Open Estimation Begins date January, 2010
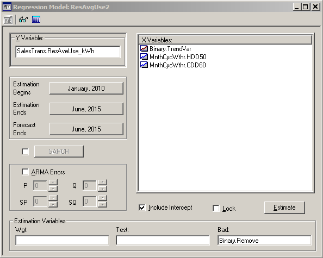Viewport: 323px width, 258px height. pyautogui.click(x=86, y=89)
